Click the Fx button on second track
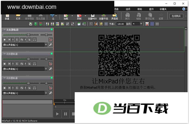The image size is (189, 124). (x=22, y=64)
